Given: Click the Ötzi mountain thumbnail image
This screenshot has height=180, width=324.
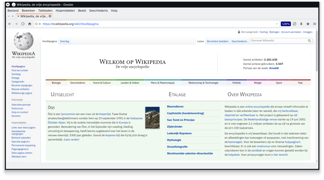Looking at the screenshot, I should 152,117.
